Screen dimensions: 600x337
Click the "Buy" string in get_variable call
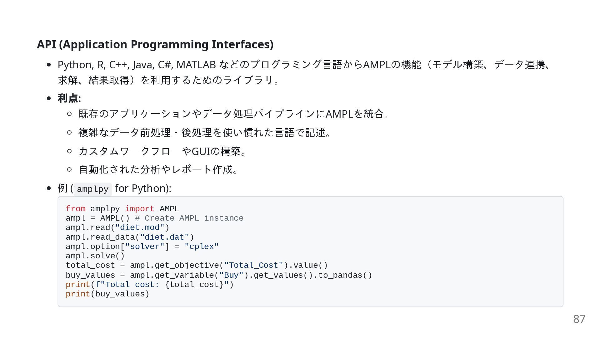click(231, 275)
